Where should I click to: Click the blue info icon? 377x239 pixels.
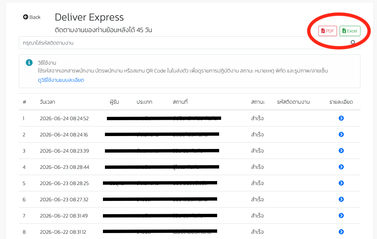click(29, 63)
